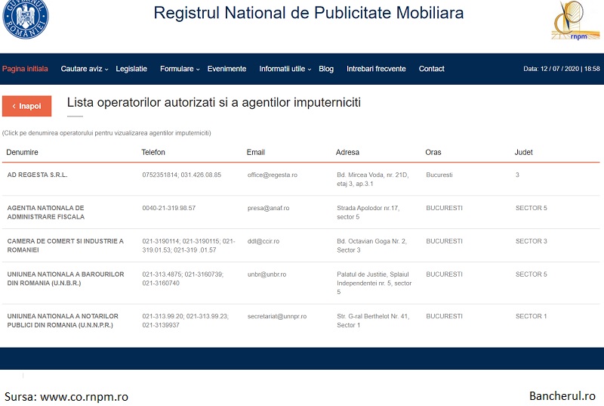Screen dimensions: 604x406
Task: Click the Email column header
Action: pyautogui.click(x=256, y=152)
